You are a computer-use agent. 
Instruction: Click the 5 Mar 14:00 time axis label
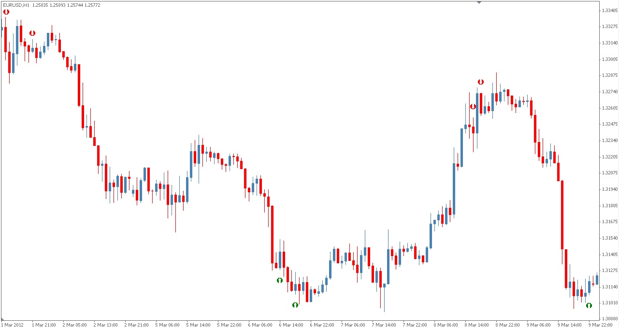[200, 325]
